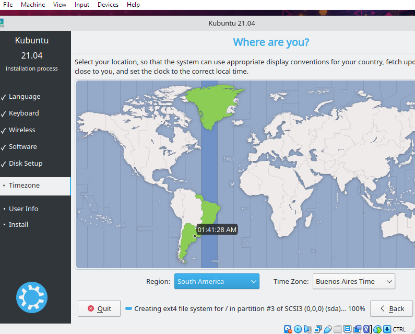Click the Kubuntu gear logo
This screenshot has height=334, width=415.
(x=32, y=297)
